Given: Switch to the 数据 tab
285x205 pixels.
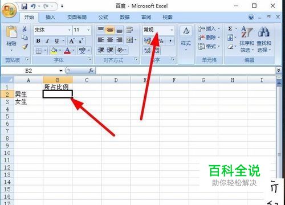Looking at the screenshot, I should click(x=125, y=17).
